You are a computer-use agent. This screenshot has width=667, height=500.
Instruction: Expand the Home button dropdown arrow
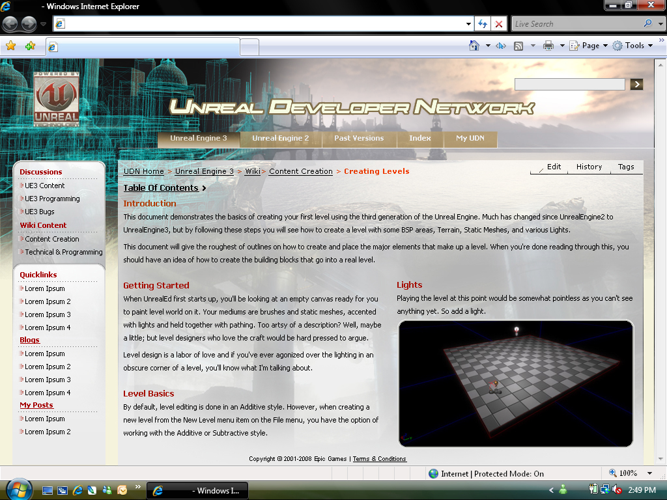coord(488,46)
